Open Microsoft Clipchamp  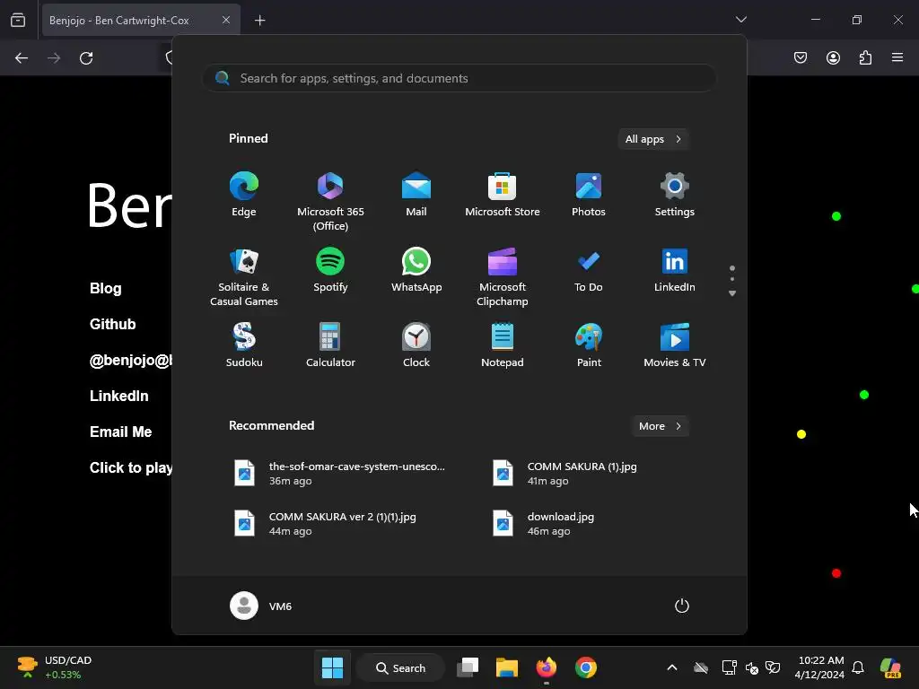[503, 276]
